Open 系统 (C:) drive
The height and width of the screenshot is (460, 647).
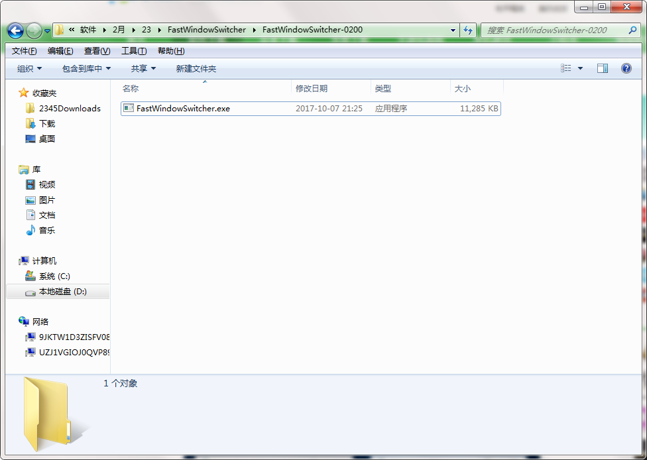[x=54, y=276]
